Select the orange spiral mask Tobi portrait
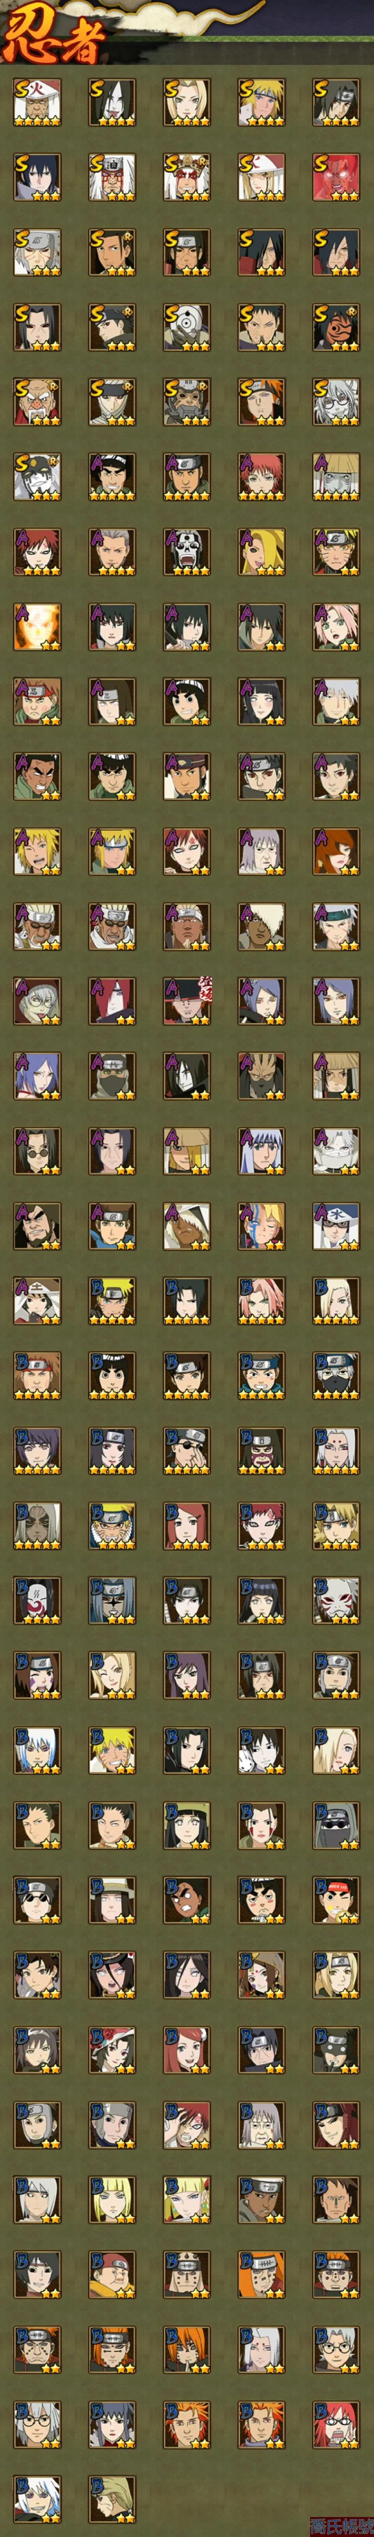The width and height of the screenshot is (374, 2537). (x=336, y=327)
